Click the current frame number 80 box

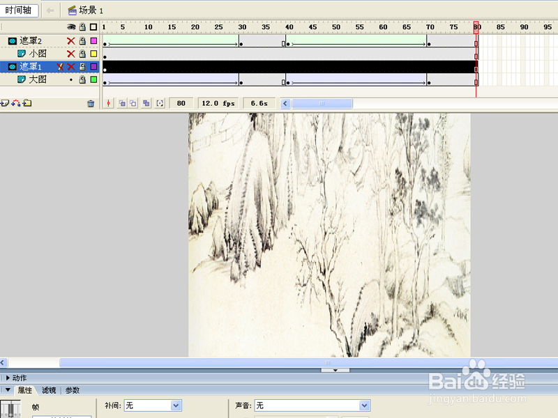(181, 103)
